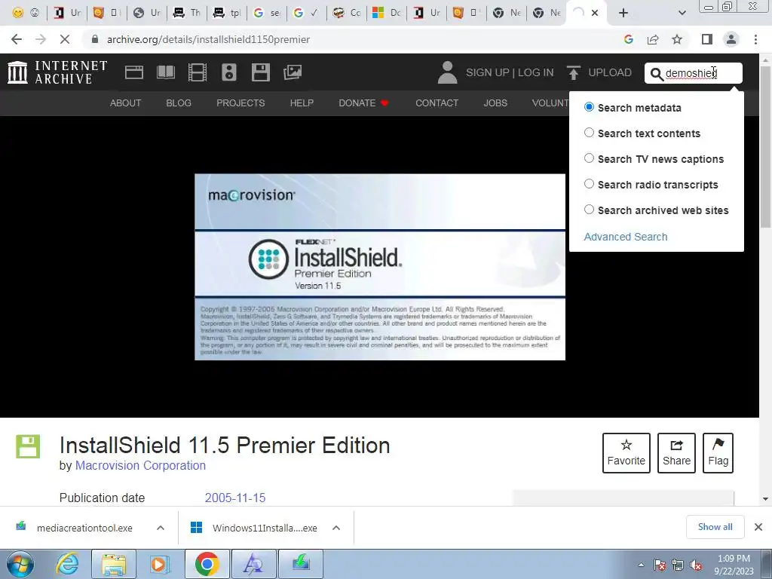Click the user avatar icon

tap(447, 72)
